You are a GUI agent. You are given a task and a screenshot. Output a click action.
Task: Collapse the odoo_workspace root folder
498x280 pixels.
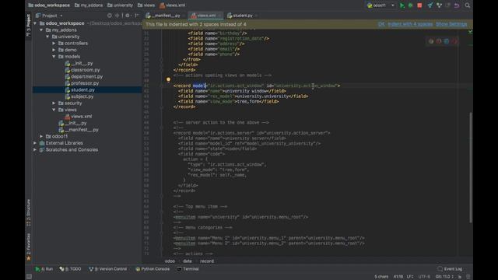coord(35,23)
